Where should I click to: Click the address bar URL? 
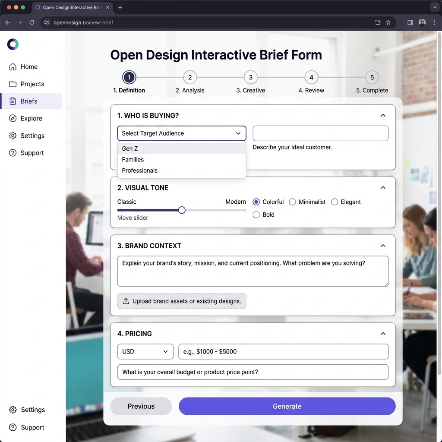[x=83, y=22]
